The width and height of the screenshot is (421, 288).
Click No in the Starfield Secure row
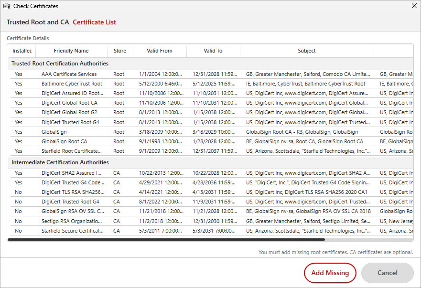pyautogui.click(x=18, y=231)
